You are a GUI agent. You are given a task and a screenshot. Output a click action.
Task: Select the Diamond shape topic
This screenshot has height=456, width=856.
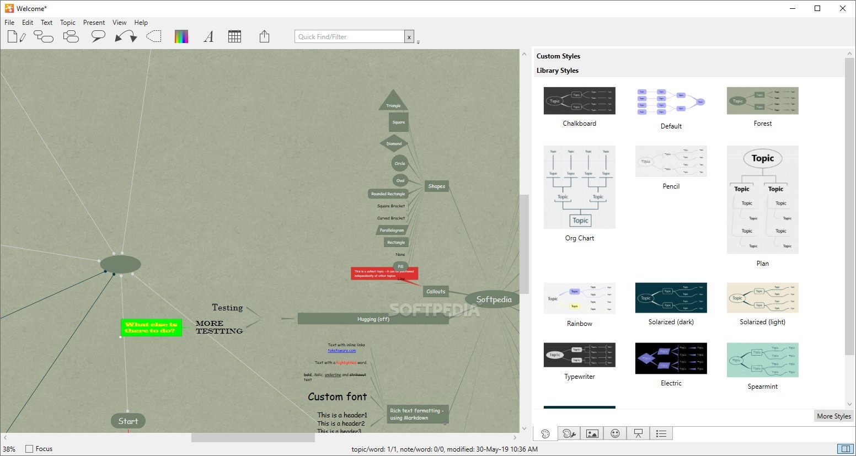(x=394, y=143)
